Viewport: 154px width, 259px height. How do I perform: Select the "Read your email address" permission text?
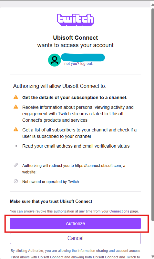pyautogui.click(x=76, y=146)
